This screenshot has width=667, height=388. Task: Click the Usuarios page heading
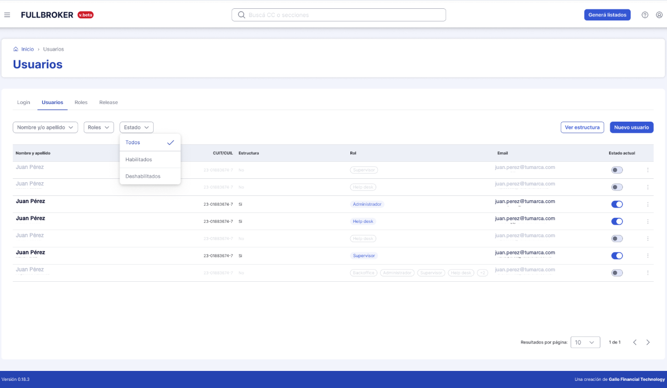(x=37, y=64)
